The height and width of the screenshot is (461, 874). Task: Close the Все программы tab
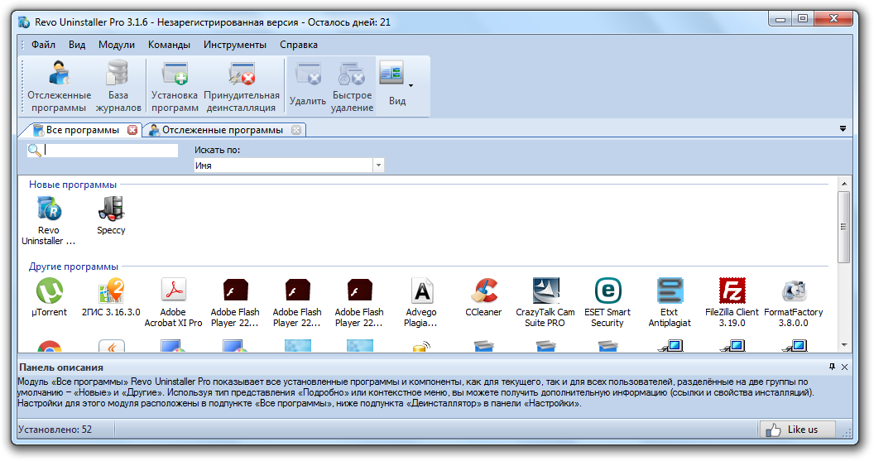click(132, 130)
